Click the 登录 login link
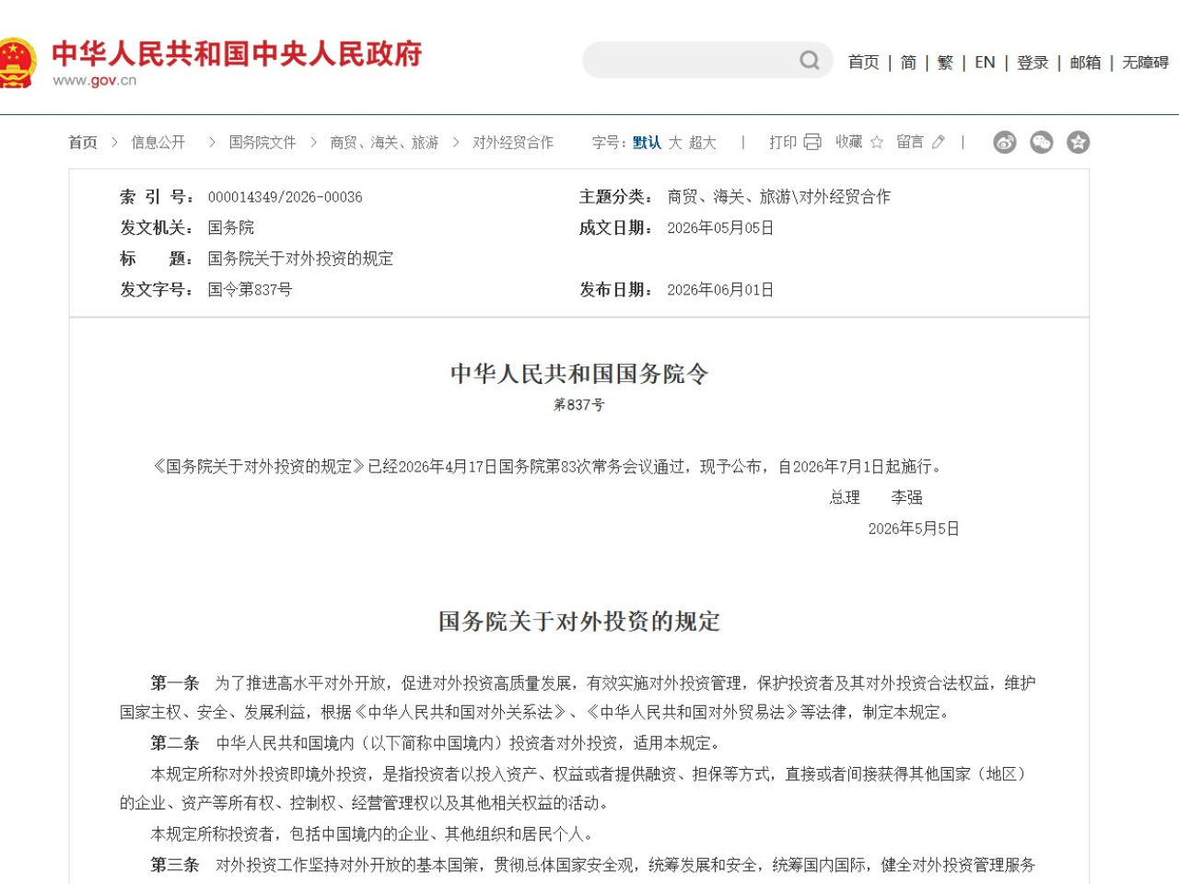This screenshot has height=884, width=1179. point(1033,62)
